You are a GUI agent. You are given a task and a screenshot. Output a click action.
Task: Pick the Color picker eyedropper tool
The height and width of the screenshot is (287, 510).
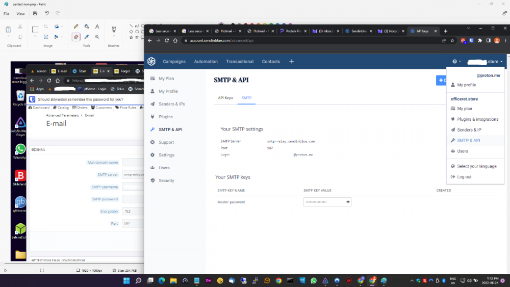click(87, 37)
